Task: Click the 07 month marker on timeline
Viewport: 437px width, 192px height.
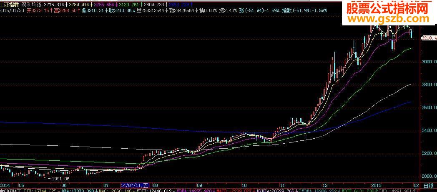Action: (x=106, y=185)
